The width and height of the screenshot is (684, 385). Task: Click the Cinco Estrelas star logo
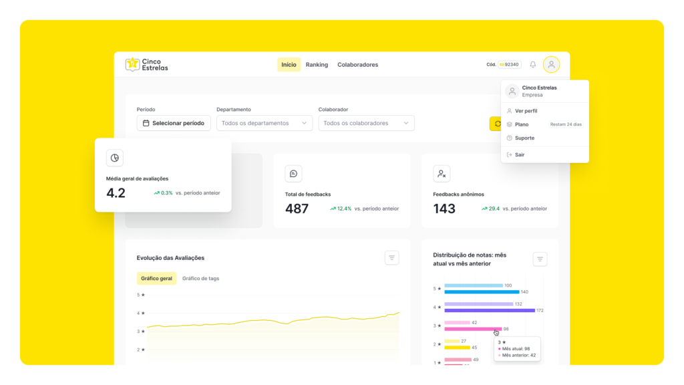coord(133,64)
